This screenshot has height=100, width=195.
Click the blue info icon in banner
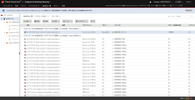(x=4, y=11)
